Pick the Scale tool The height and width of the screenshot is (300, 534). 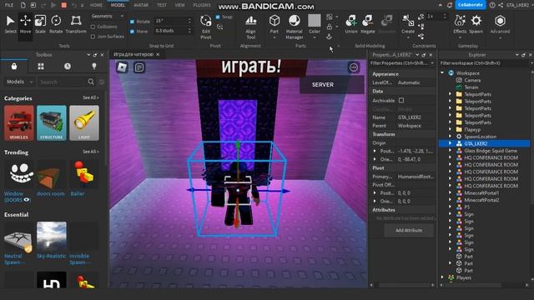tap(40, 24)
